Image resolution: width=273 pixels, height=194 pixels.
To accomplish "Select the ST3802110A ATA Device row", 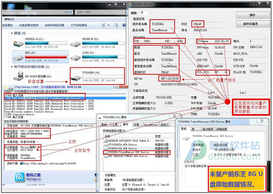I will coord(136,148).
